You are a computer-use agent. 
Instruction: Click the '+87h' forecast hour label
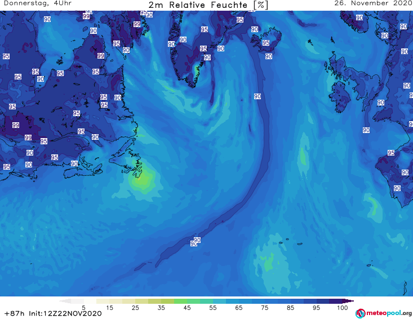15,314
